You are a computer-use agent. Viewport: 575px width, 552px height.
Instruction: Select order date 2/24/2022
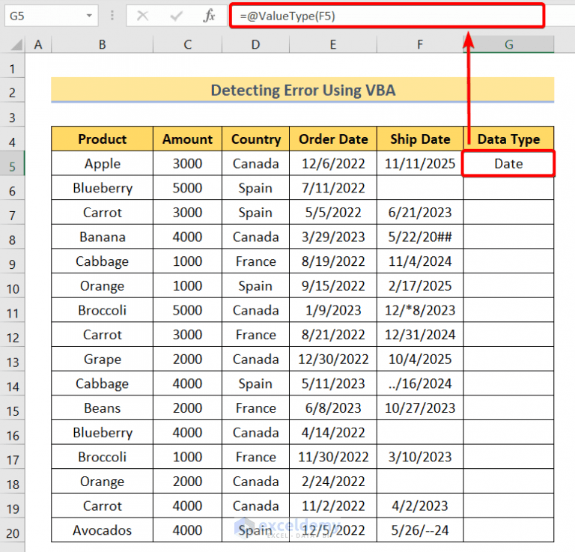coord(333,481)
